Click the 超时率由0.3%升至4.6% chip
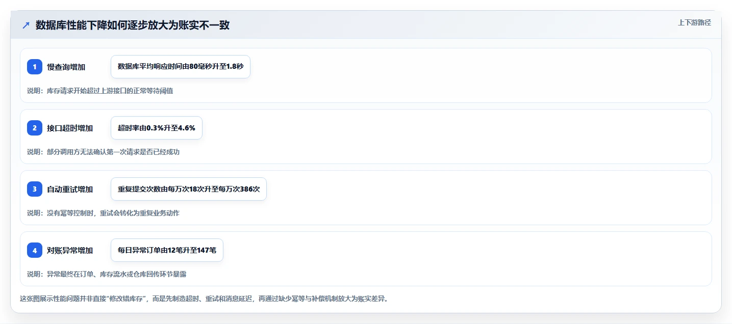 point(157,128)
